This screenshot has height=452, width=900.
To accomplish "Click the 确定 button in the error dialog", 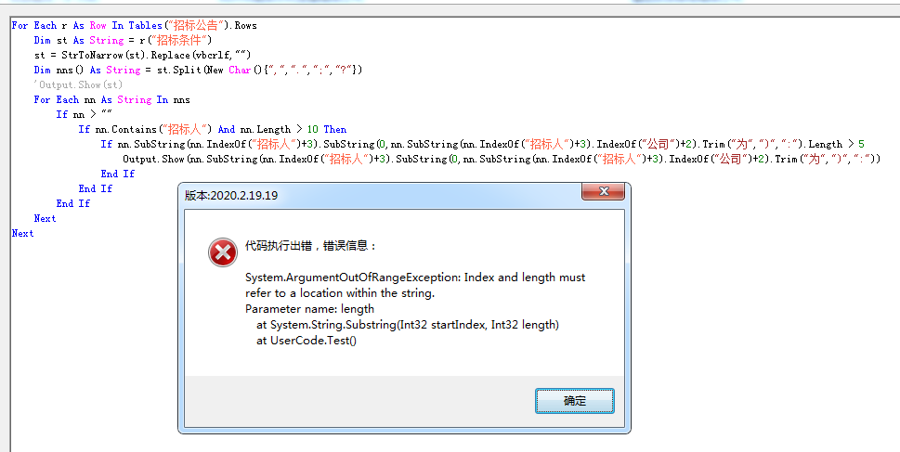I will [x=575, y=401].
